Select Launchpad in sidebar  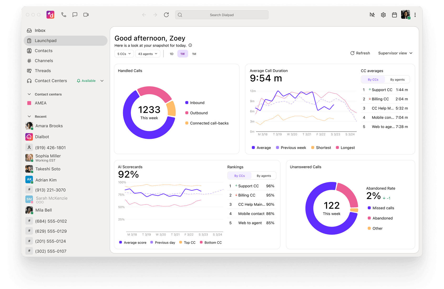point(66,41)
